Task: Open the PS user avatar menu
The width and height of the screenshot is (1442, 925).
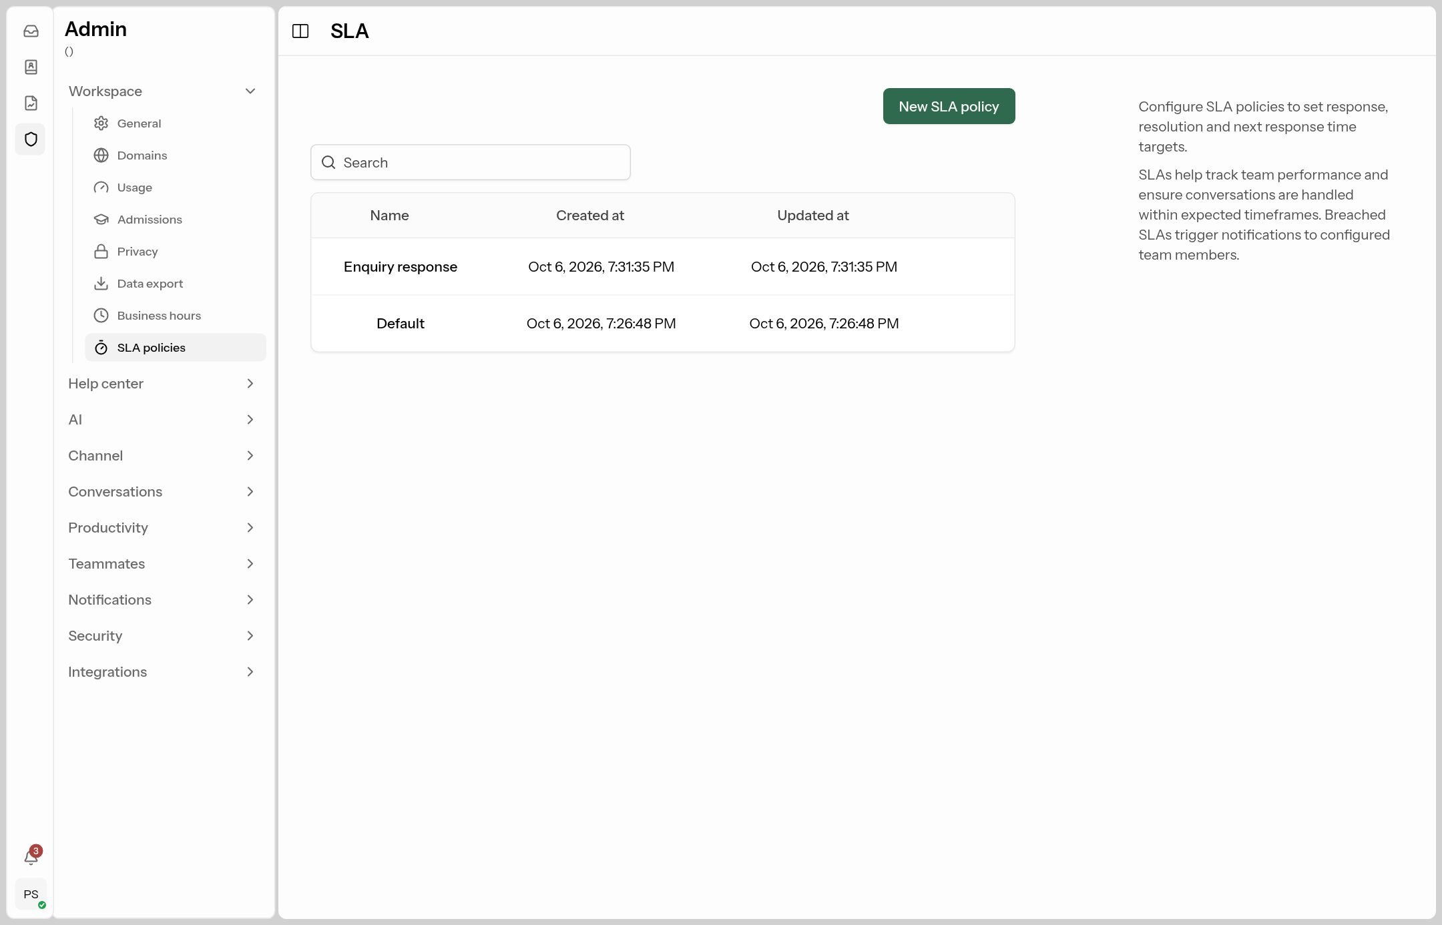Action: click(x=31, y=894)
